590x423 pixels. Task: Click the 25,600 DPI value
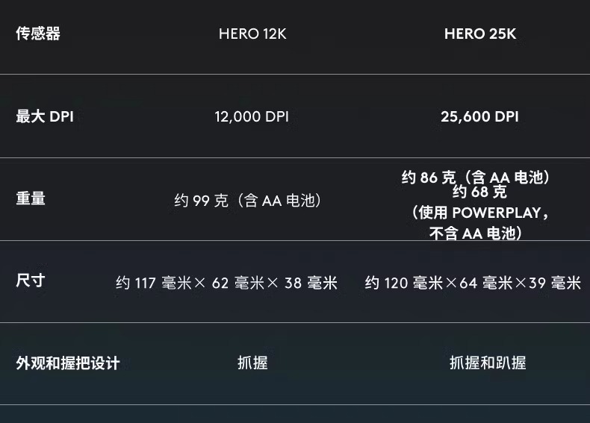click(479, 116)
